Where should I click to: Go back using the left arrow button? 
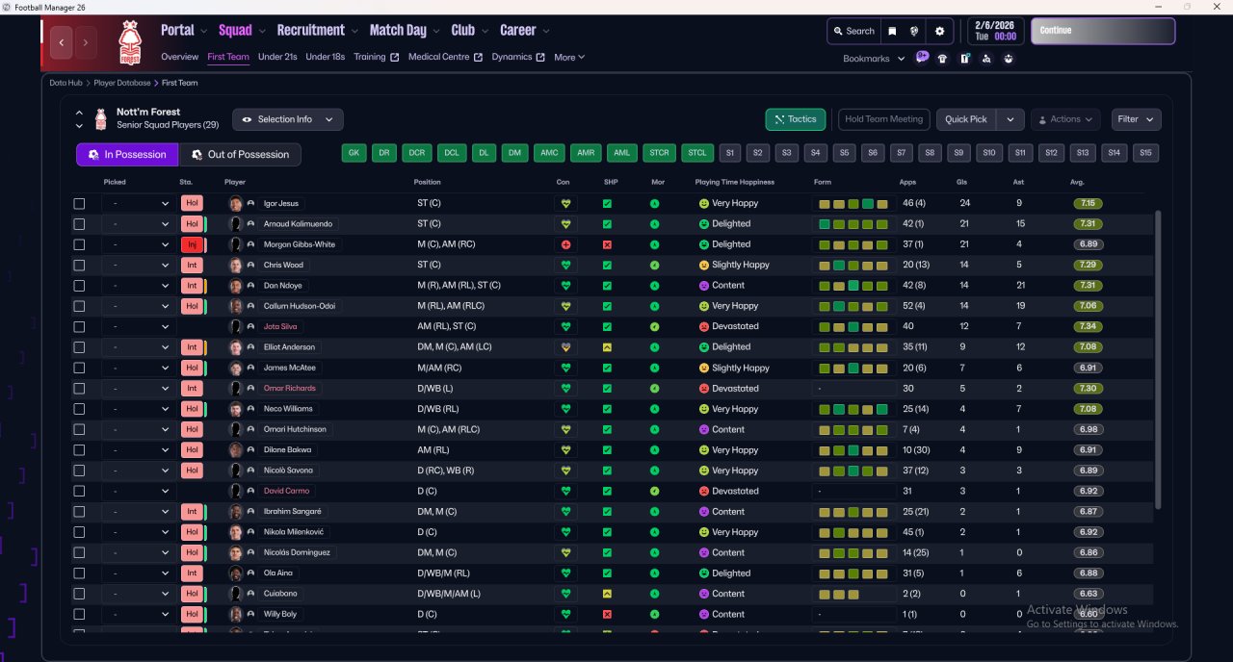coord(63,42)
